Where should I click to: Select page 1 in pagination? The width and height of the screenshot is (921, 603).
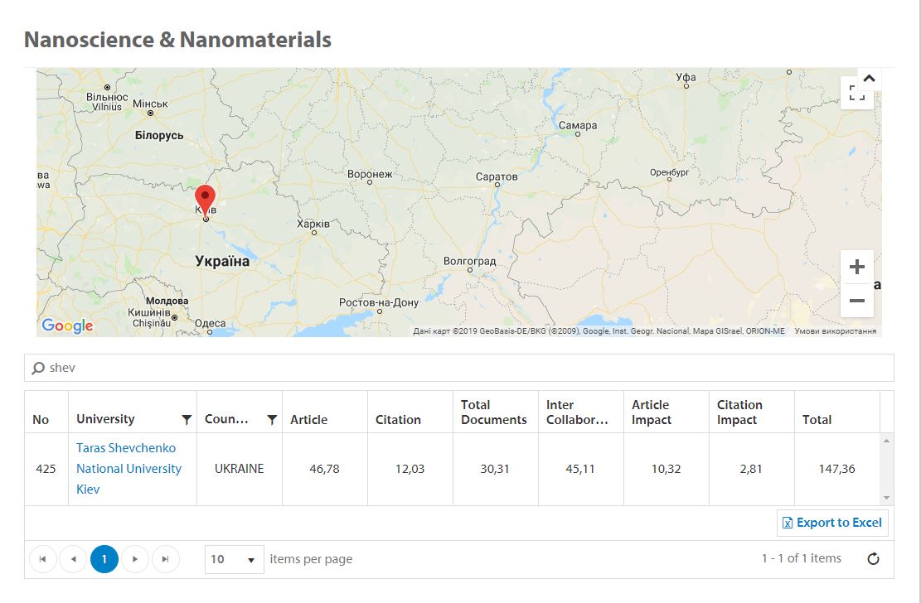pyautogui.click(x=104, y=559)
